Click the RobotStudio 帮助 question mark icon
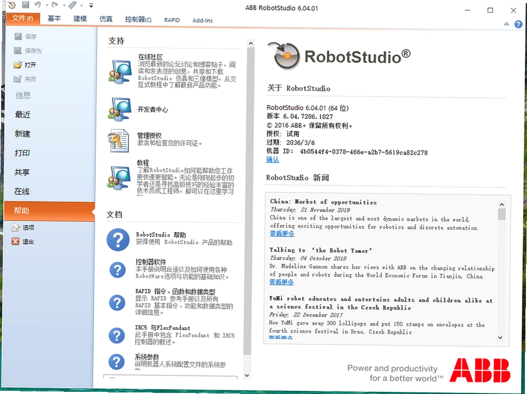 pos(118,240)
